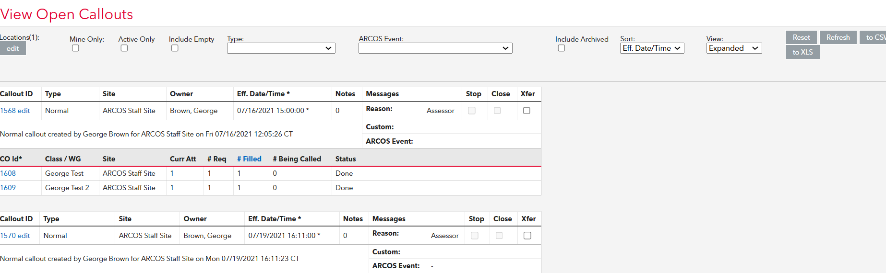The image size is (886, 273).
Task: Export the callouts using to XLS
Action: pyautogui.click(x=802, y=52)
